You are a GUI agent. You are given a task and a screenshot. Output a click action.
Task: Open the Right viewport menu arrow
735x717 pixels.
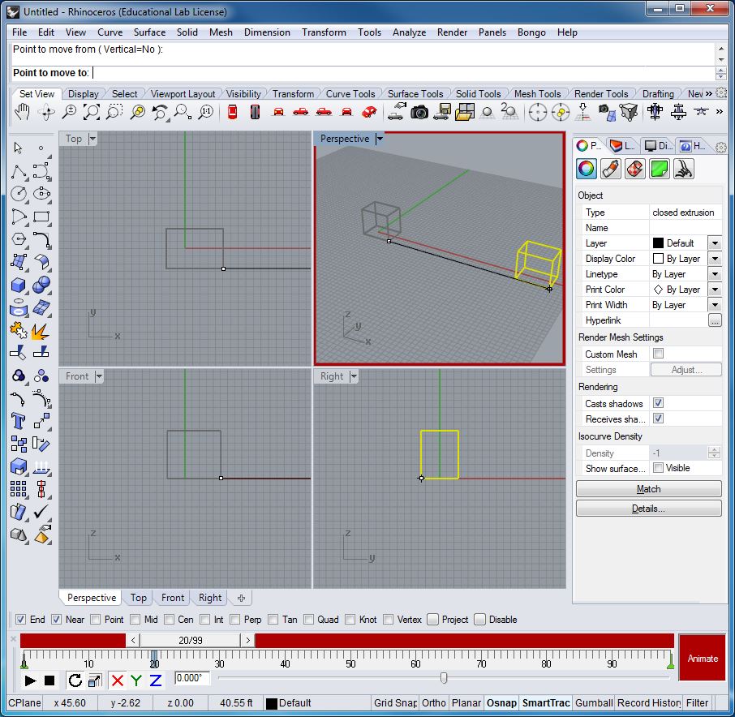click(x=354, y=376)
